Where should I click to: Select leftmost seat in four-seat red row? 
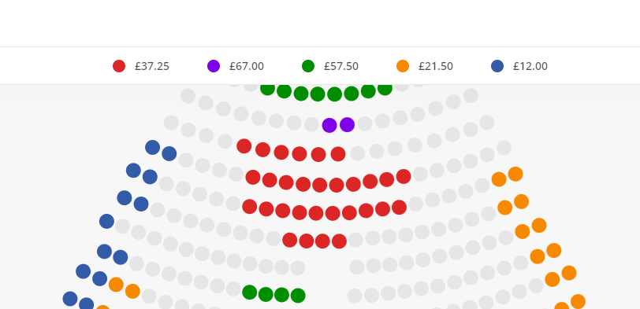click(290, 240)
